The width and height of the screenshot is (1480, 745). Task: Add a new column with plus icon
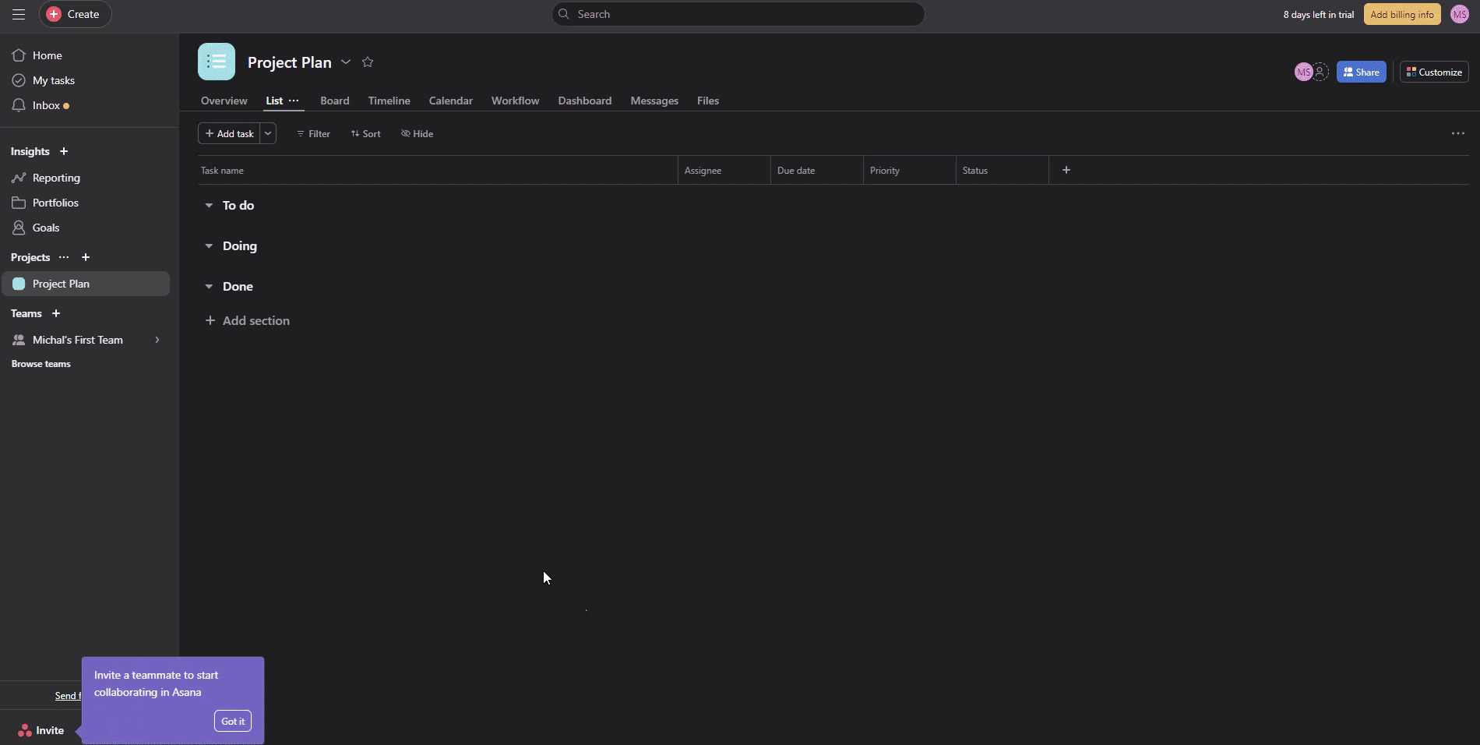click(x=1066, y=170)
